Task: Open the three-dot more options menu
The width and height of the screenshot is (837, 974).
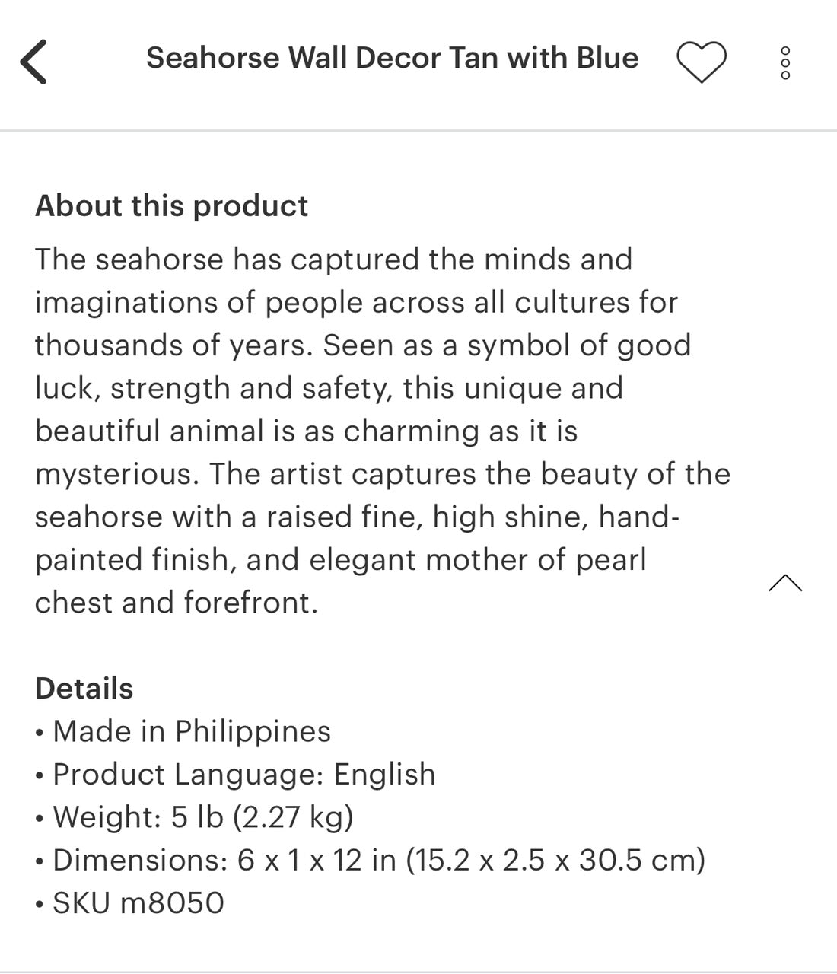Action: pyautogui.click(x=785, y=62)
